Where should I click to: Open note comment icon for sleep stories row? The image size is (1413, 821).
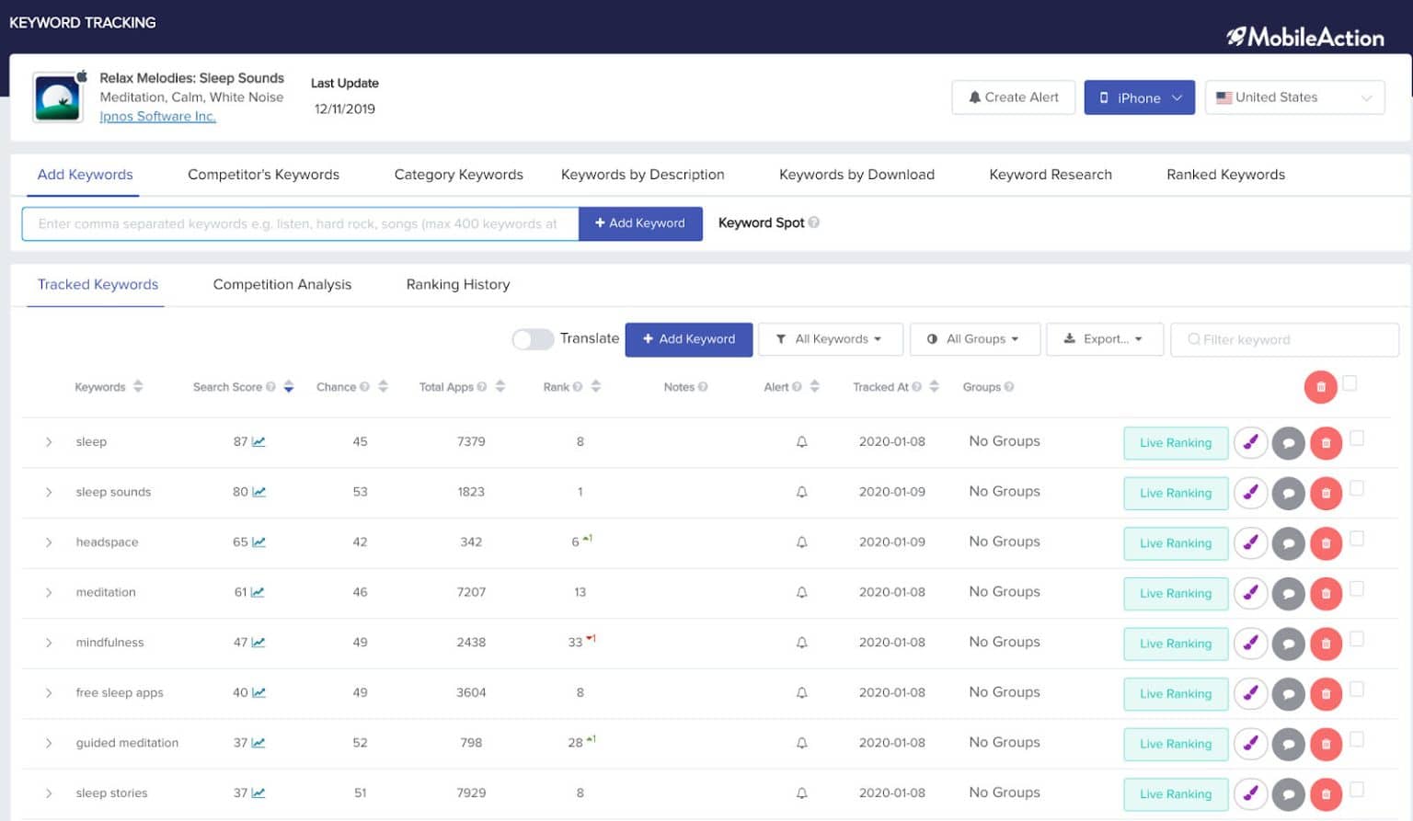[x=1288, y=794]
